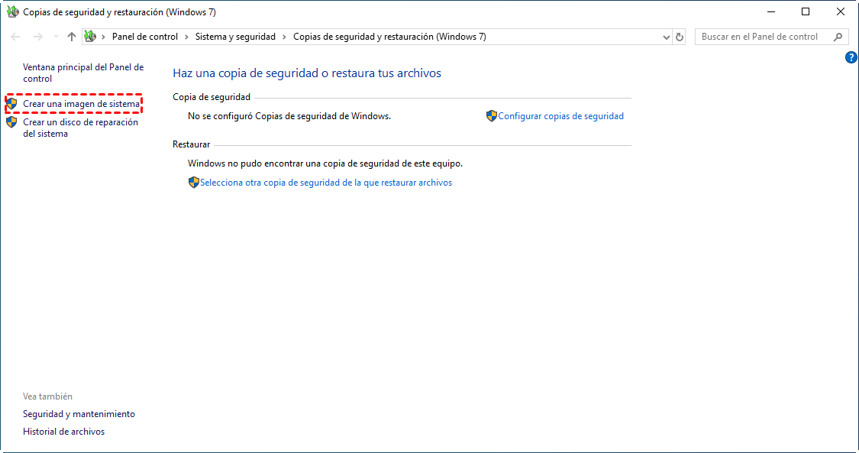Viewport: 859px width, 453px height.
Task: Click the Vea también label
Action: [x=47, y=396]
